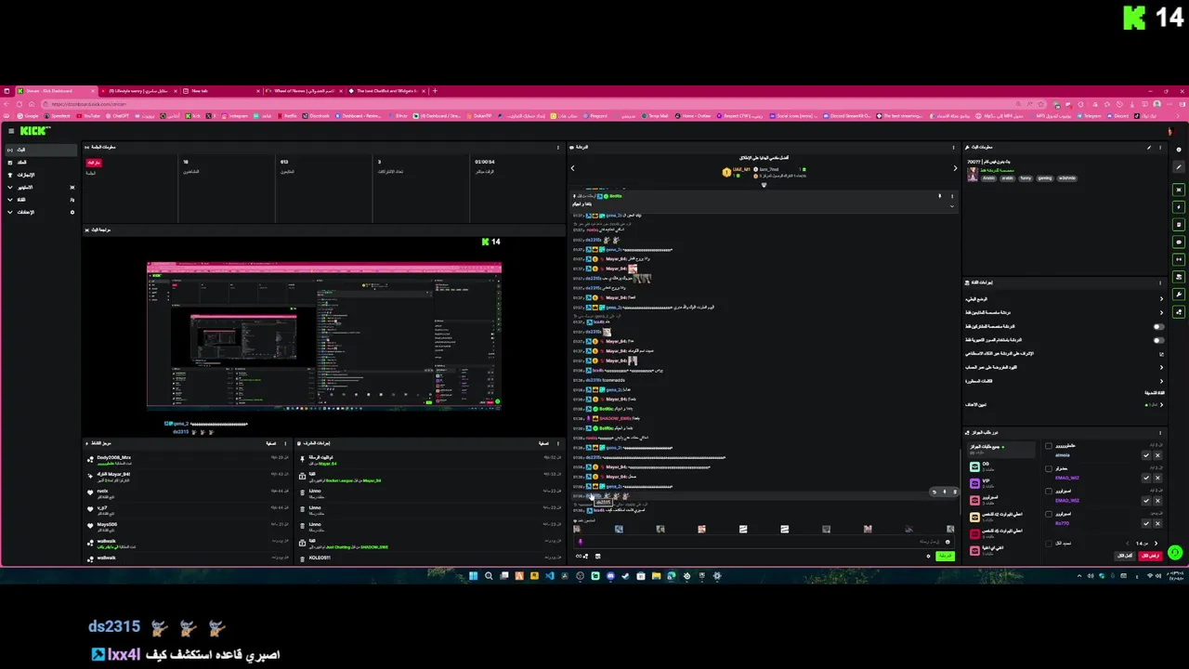Open the ChatGPT bookmark
Screen dimensions: 1189x669
click(118, 116)
